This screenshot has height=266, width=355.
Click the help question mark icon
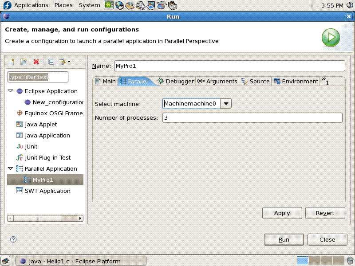tap(13, 239)
